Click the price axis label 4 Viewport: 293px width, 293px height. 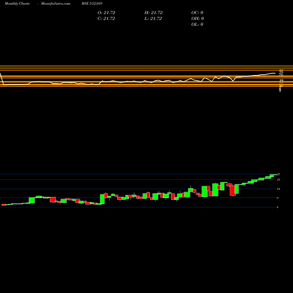278,207
